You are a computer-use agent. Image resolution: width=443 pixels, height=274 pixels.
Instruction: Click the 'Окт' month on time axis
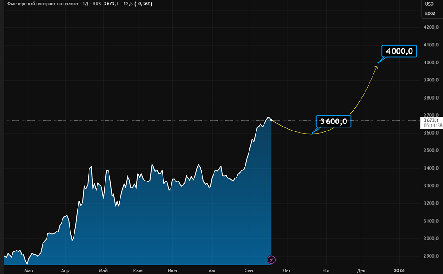pyautogui.click(x=287, y=270)
